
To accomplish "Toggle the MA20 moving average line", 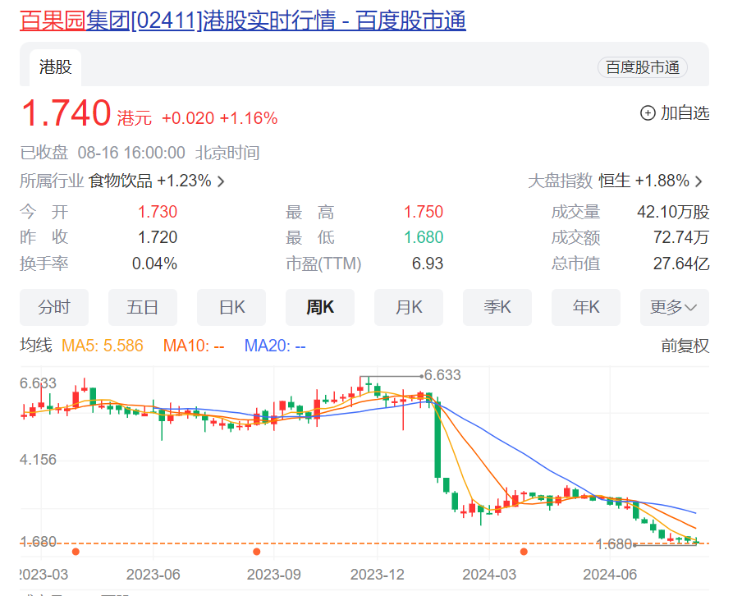I will coord(275,346).
